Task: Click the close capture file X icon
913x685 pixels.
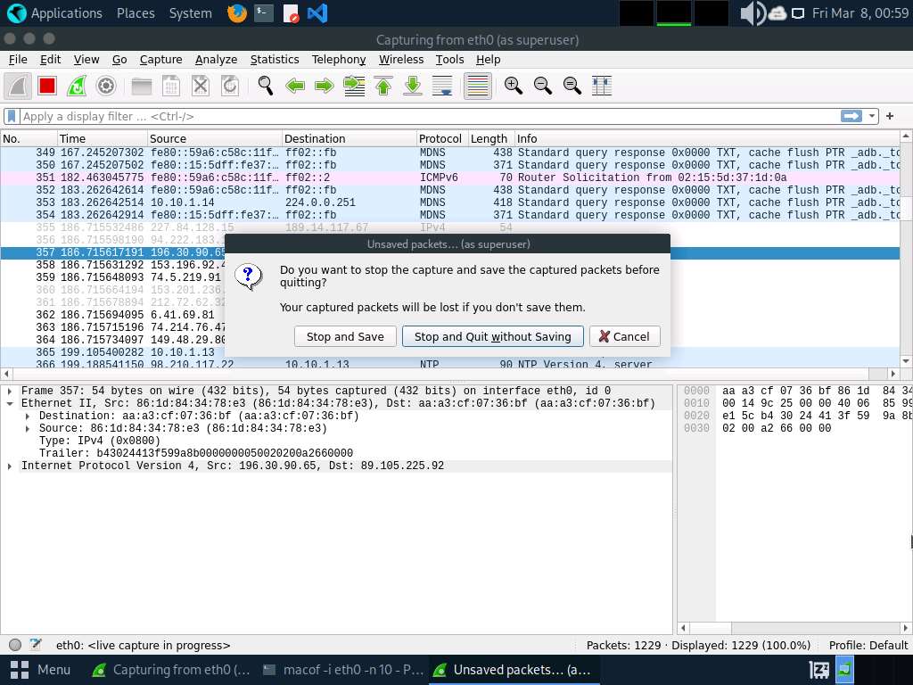Action: click(201, 87)
